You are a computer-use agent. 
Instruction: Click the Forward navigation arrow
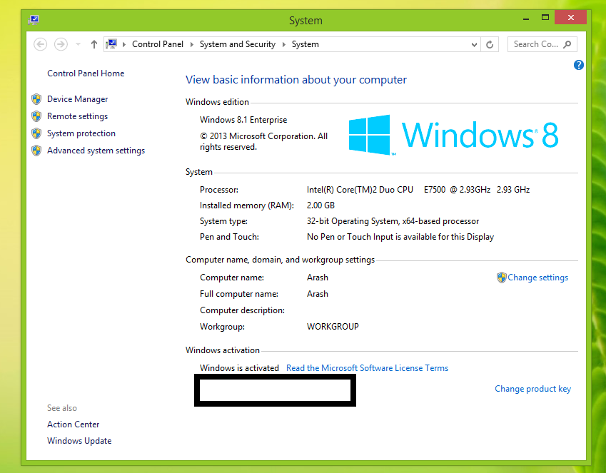click(x=61, y=44)
